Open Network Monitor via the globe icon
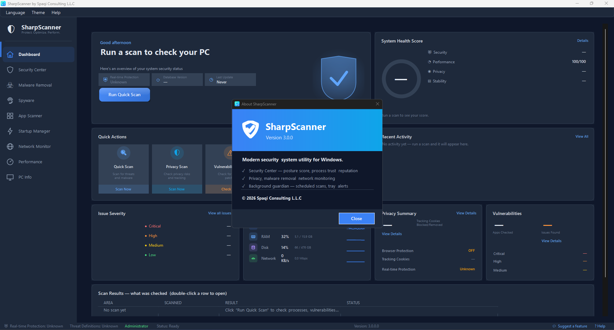The image size is (614, 330). 10,146
